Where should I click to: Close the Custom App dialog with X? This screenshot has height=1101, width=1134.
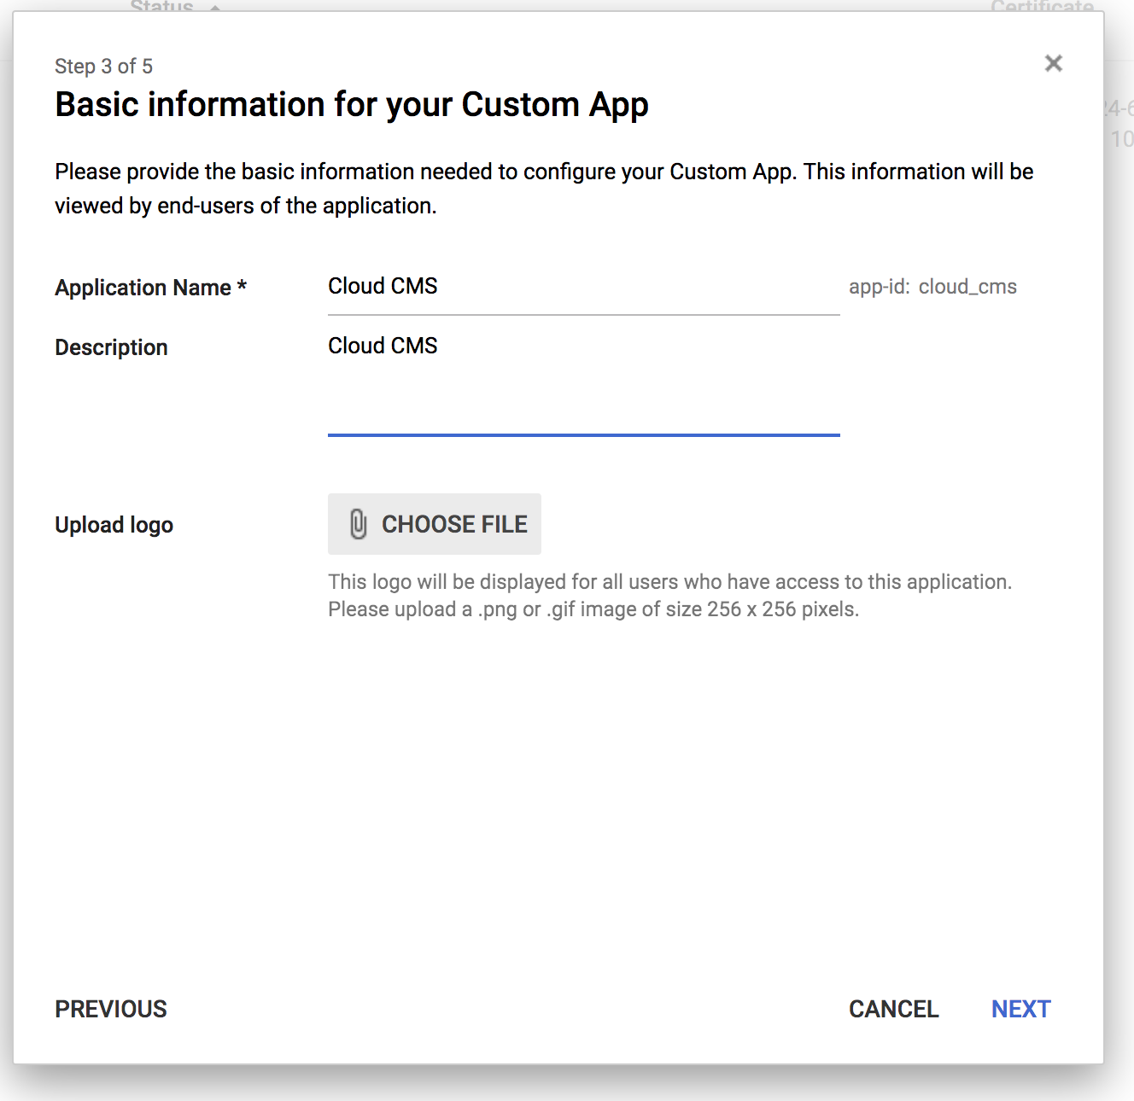[x=1053, y=63]
